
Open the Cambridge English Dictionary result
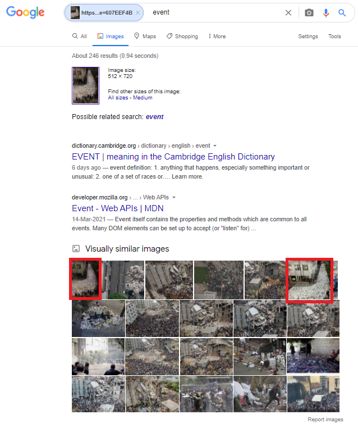(173, 157)
